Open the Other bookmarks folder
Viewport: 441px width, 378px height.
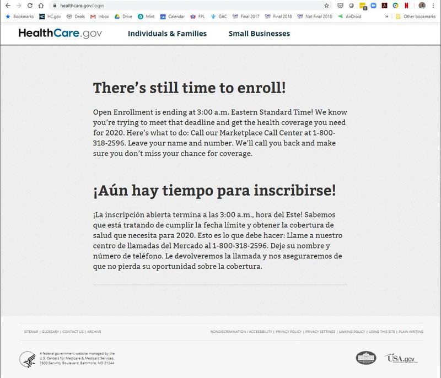point(415,17)
